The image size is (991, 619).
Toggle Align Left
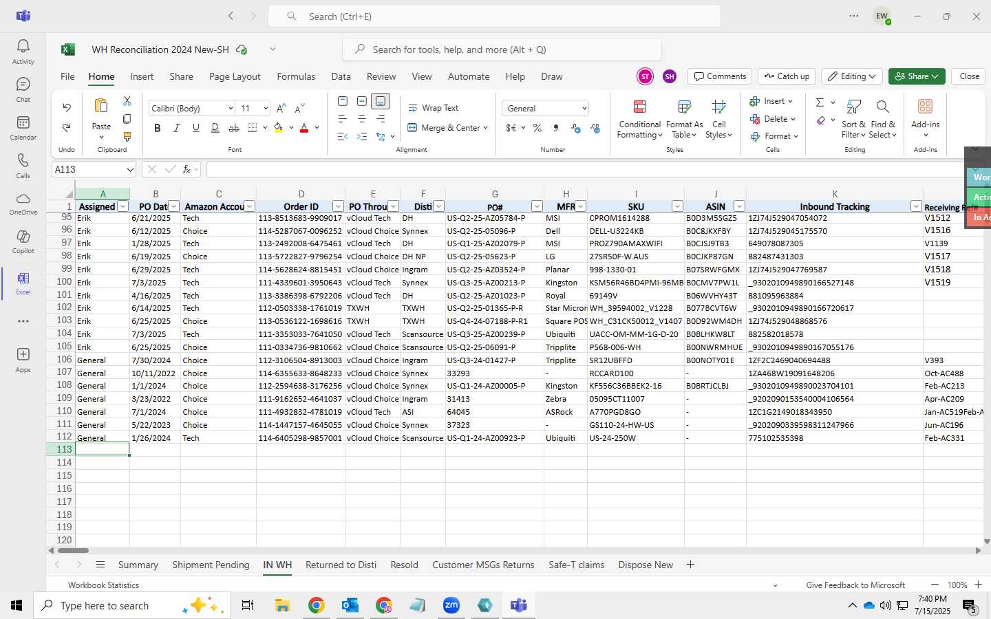(343, 119)
